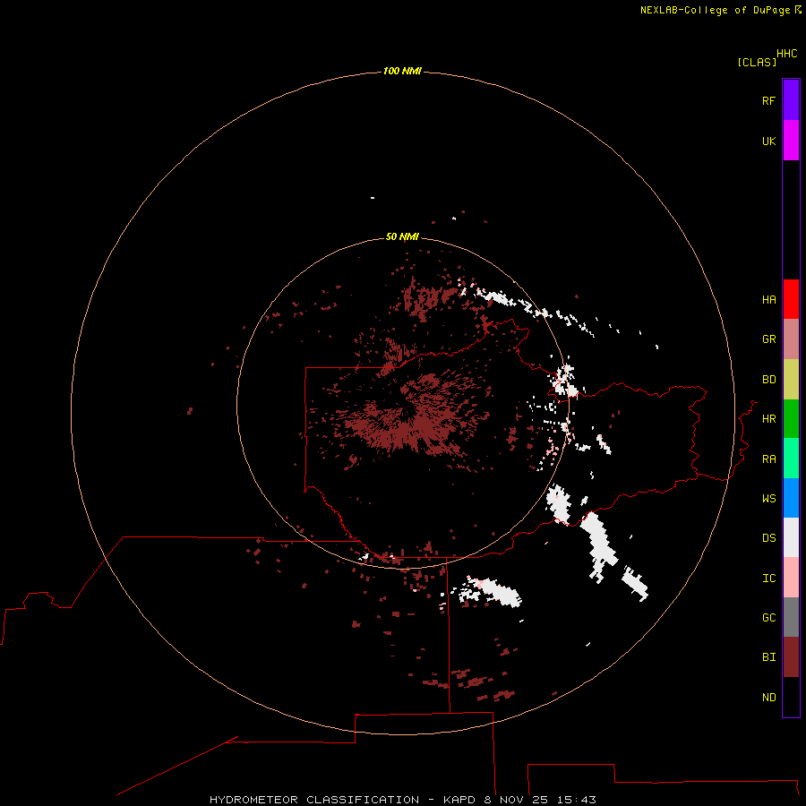
Task: Select the GR legend color block
Action: coord(791,339)
